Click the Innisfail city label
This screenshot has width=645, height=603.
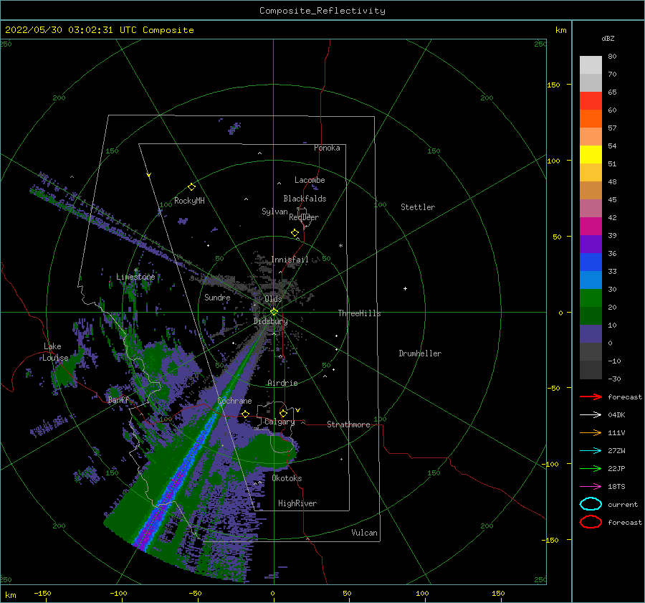(x=290, y=260)
